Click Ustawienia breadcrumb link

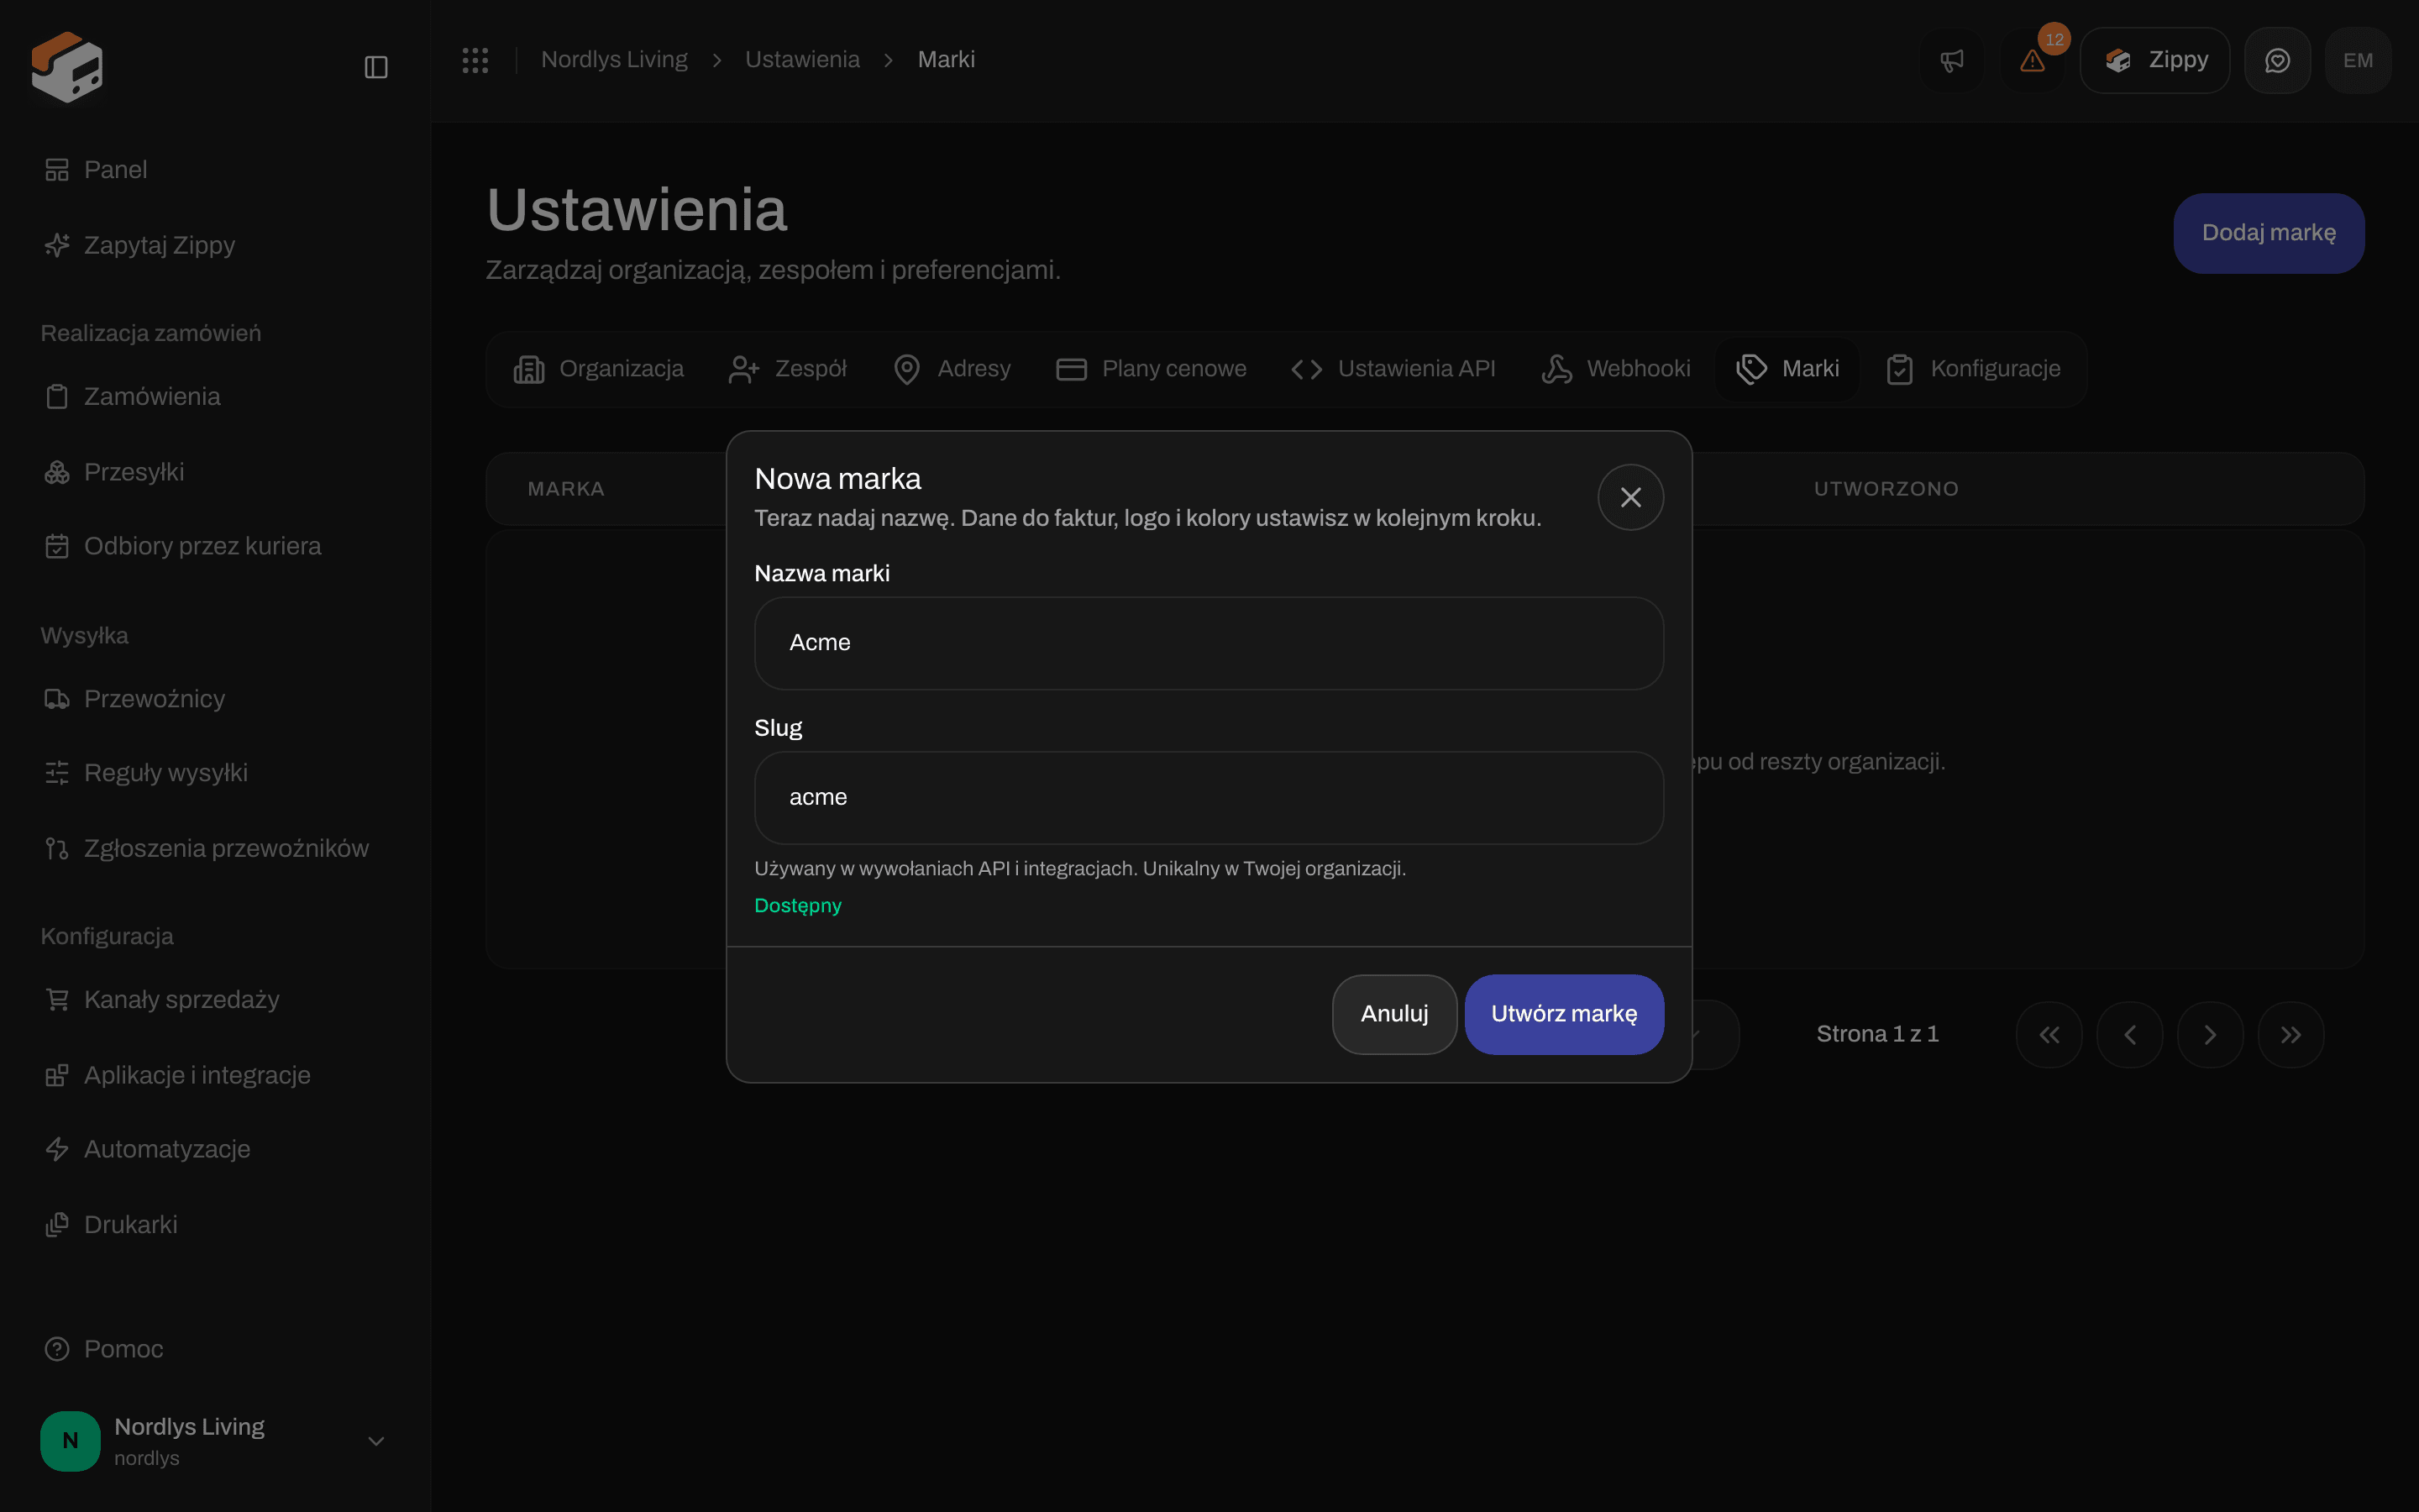[801, 60]
